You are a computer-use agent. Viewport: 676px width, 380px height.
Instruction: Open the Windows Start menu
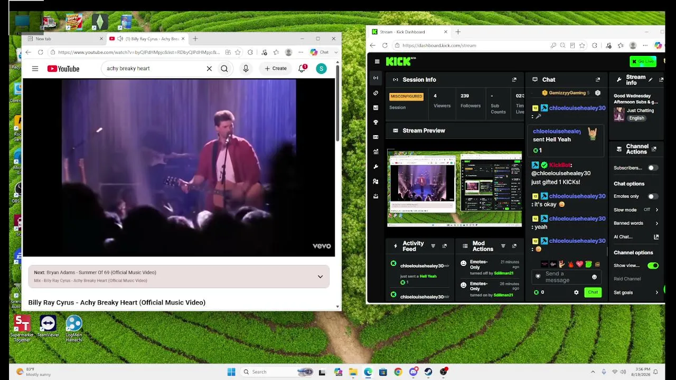click(231, 372)
